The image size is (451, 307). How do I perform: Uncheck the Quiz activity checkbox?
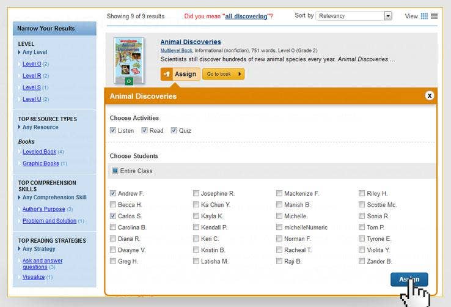[174, 130]
